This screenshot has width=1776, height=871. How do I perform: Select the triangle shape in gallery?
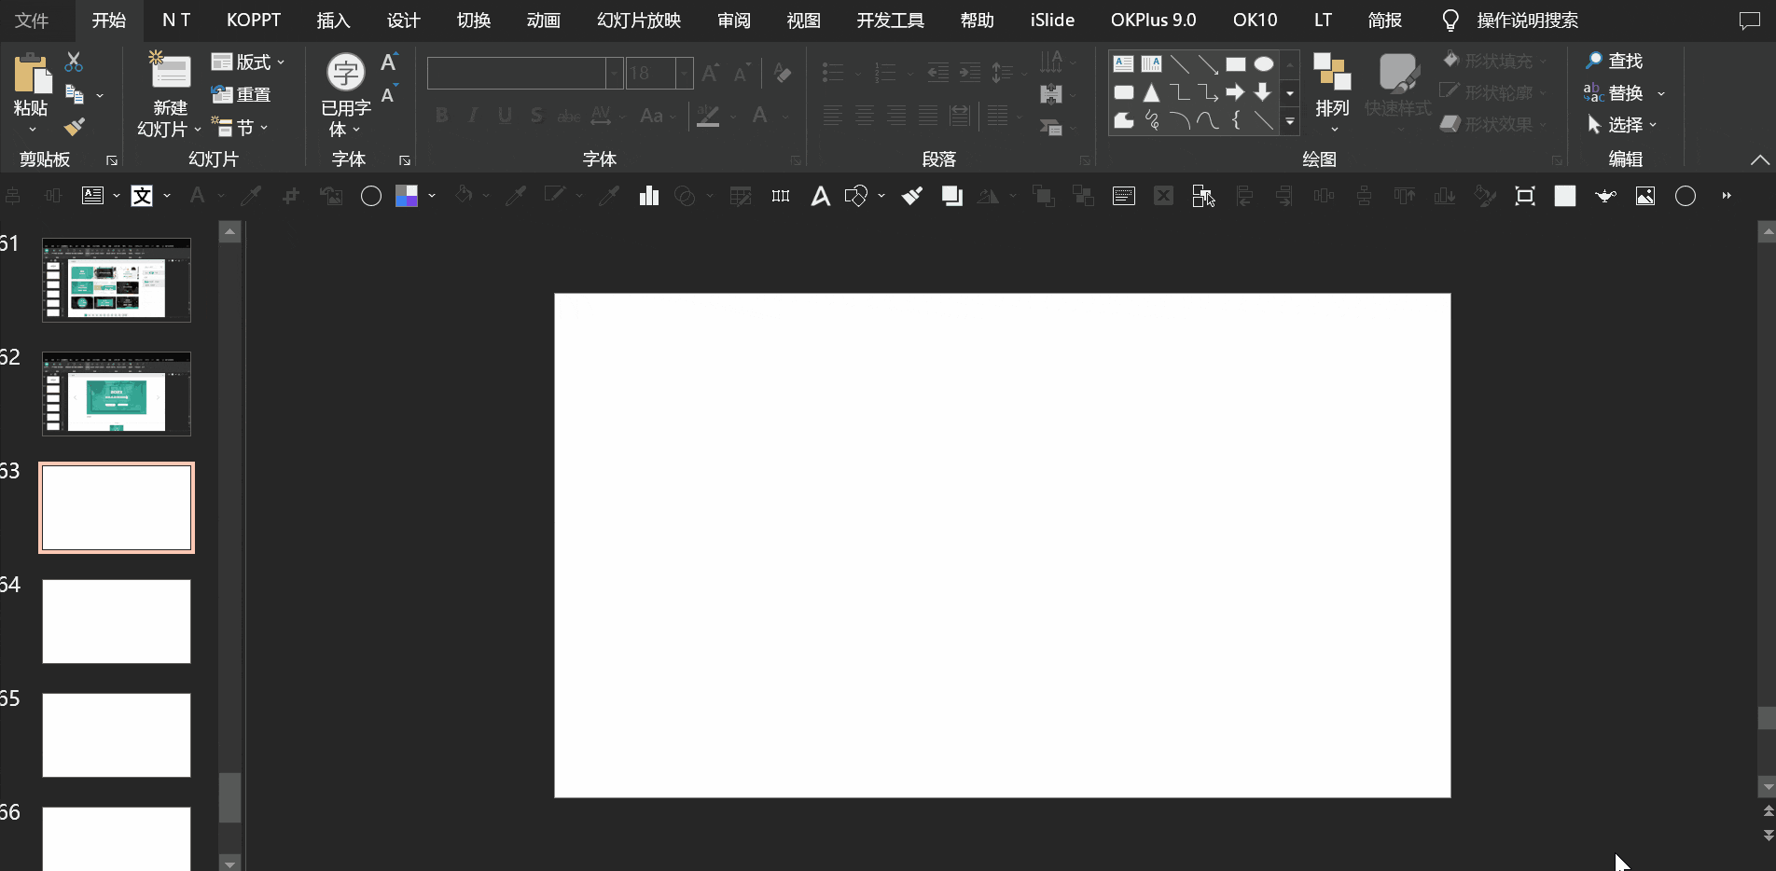click(x=1152, y=92)
